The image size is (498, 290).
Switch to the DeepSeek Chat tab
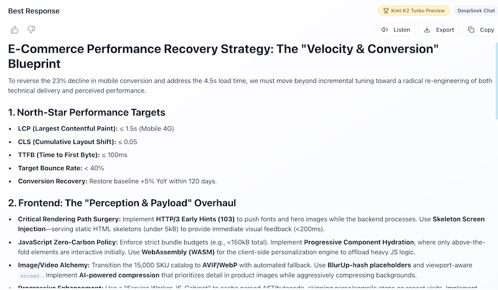coord(477,11)
